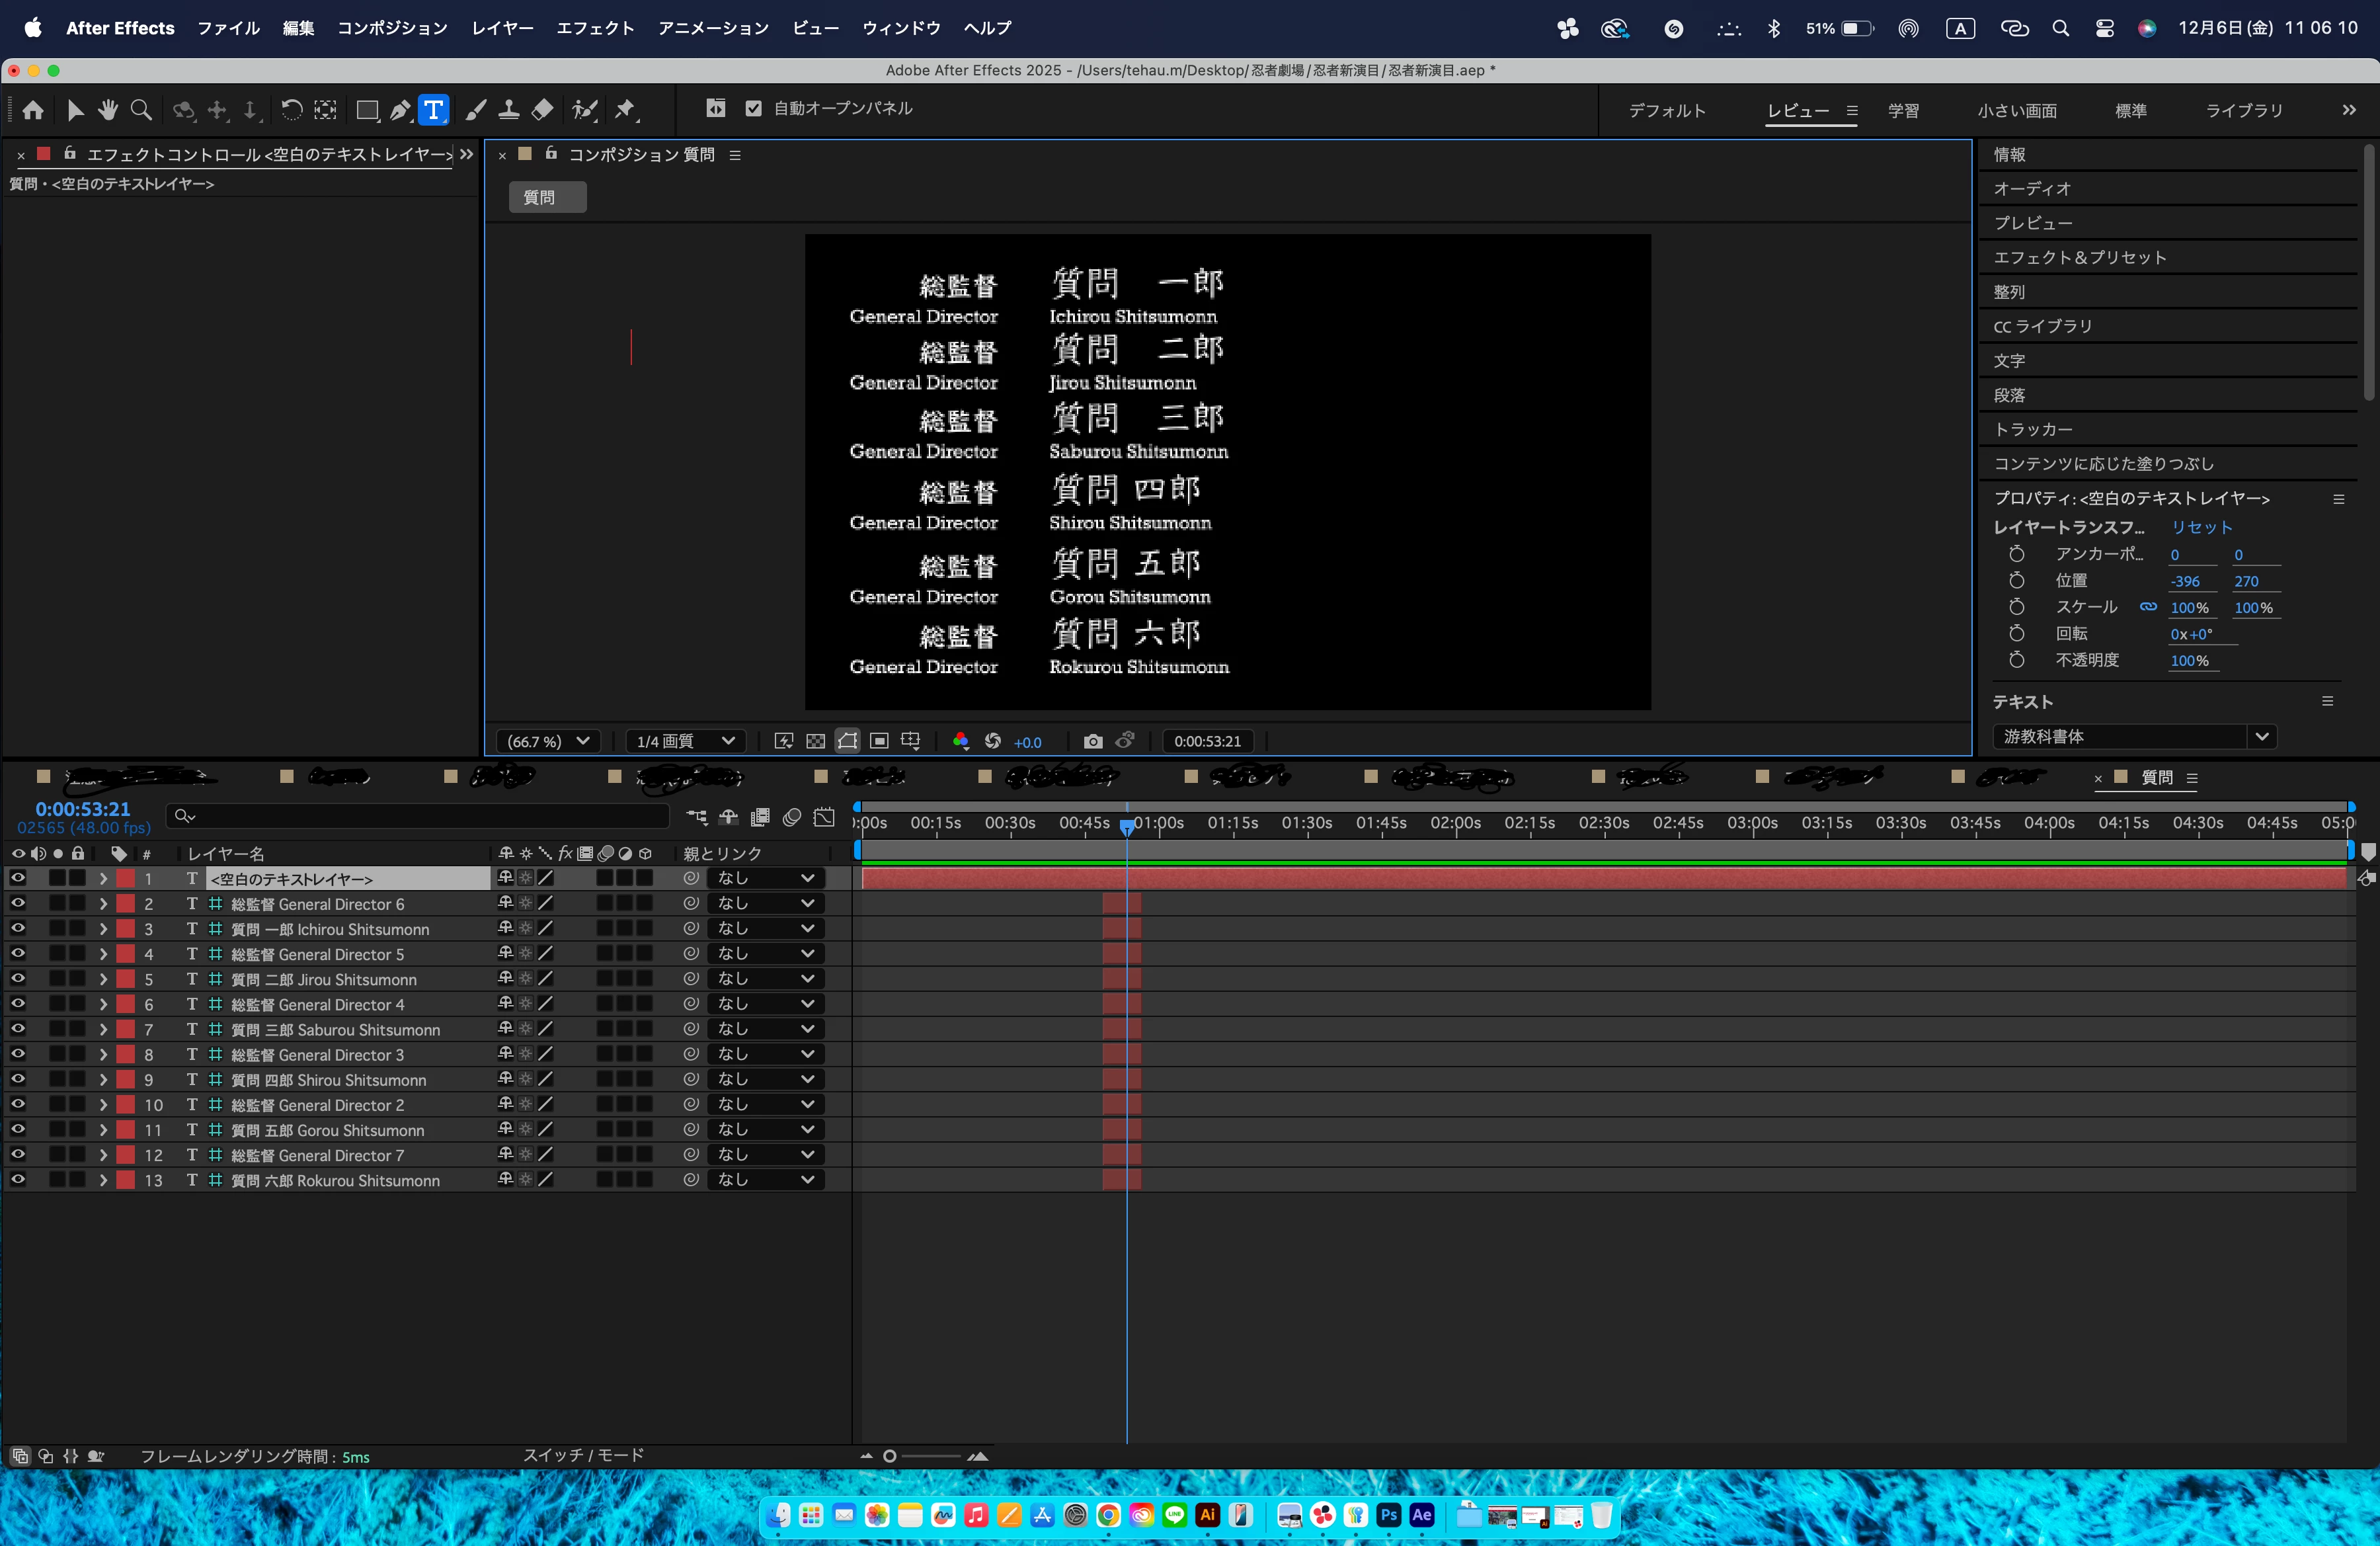Select the Eraser tool
Image resolution: width=2380 pixels, height=1546 pixels.
(x=542, y=110)
